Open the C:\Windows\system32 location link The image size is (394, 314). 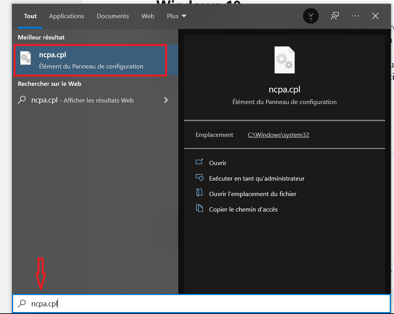pos(278,135)
